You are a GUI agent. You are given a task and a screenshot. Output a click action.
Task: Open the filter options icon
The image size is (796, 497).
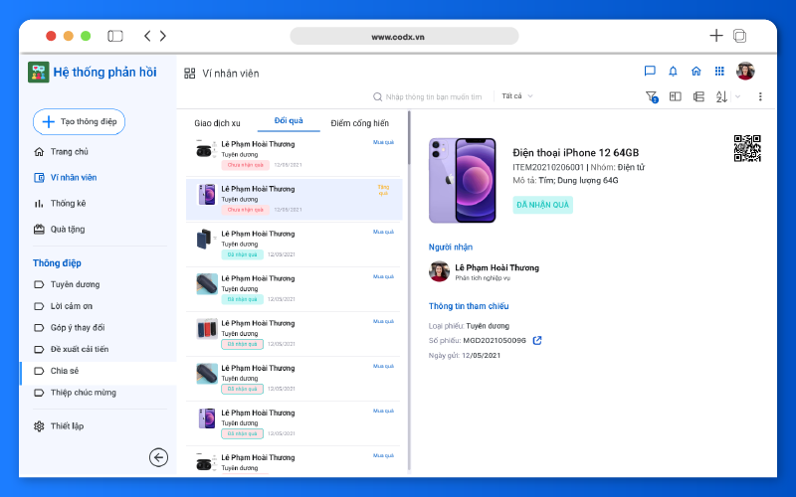pyautogui.click(x=652, y=96)
